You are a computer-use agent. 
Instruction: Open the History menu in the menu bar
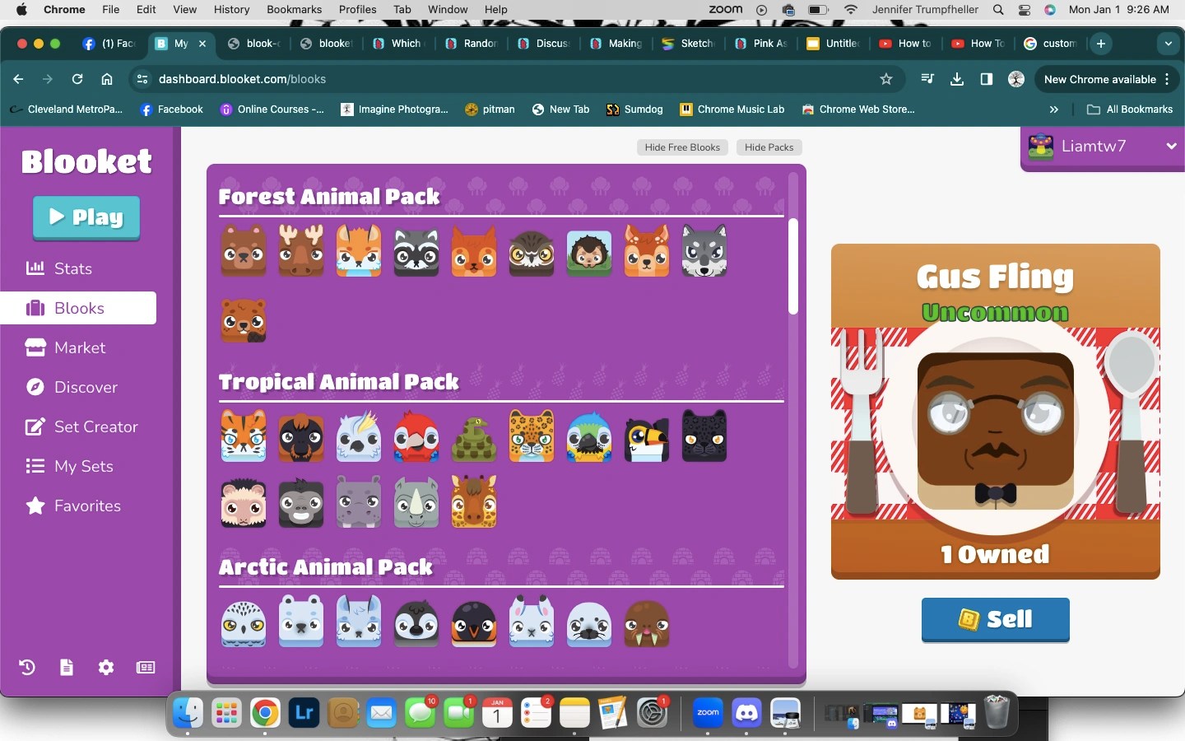(x=231, y=9)
